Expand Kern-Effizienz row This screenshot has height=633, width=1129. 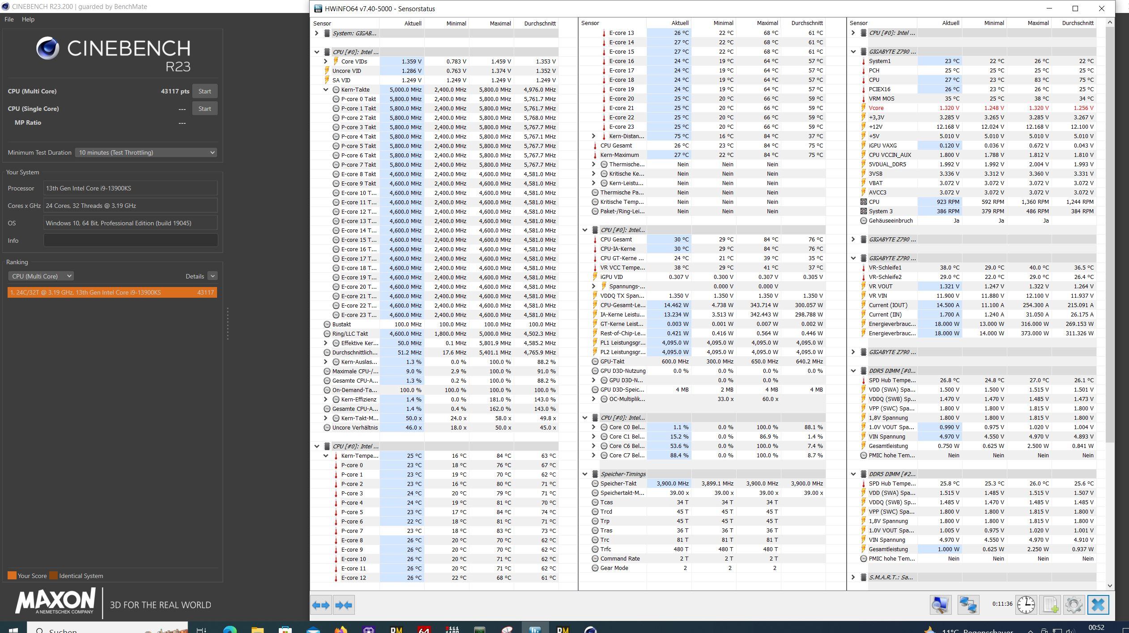(326, 399)
